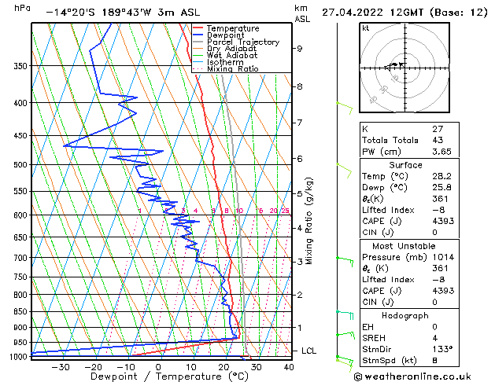Viewport: 495px width, 382px height.
Task: Click the 500 hPa pressure axis label
Action: [x=20, y=165]
